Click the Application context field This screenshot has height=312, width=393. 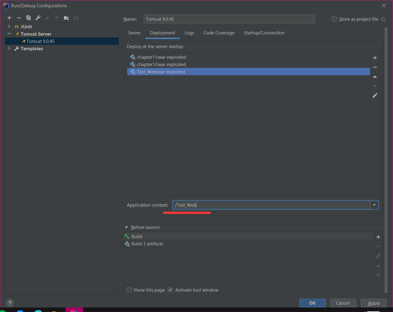pos(271,205)
